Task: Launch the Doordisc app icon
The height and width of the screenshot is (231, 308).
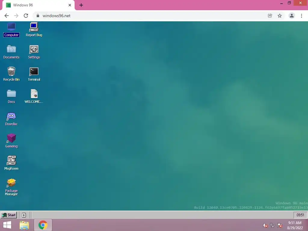Action: [x=11, y=119]
